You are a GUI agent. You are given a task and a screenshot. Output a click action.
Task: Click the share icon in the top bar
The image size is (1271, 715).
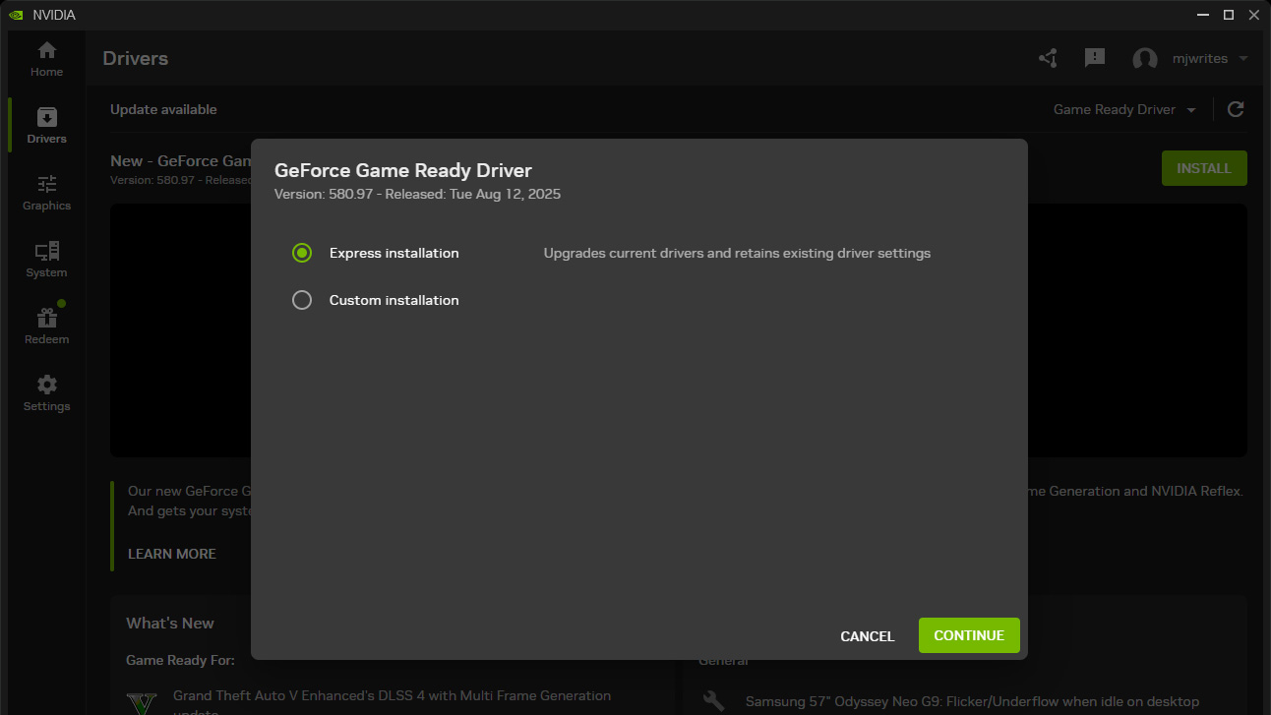pos(1047,58)
